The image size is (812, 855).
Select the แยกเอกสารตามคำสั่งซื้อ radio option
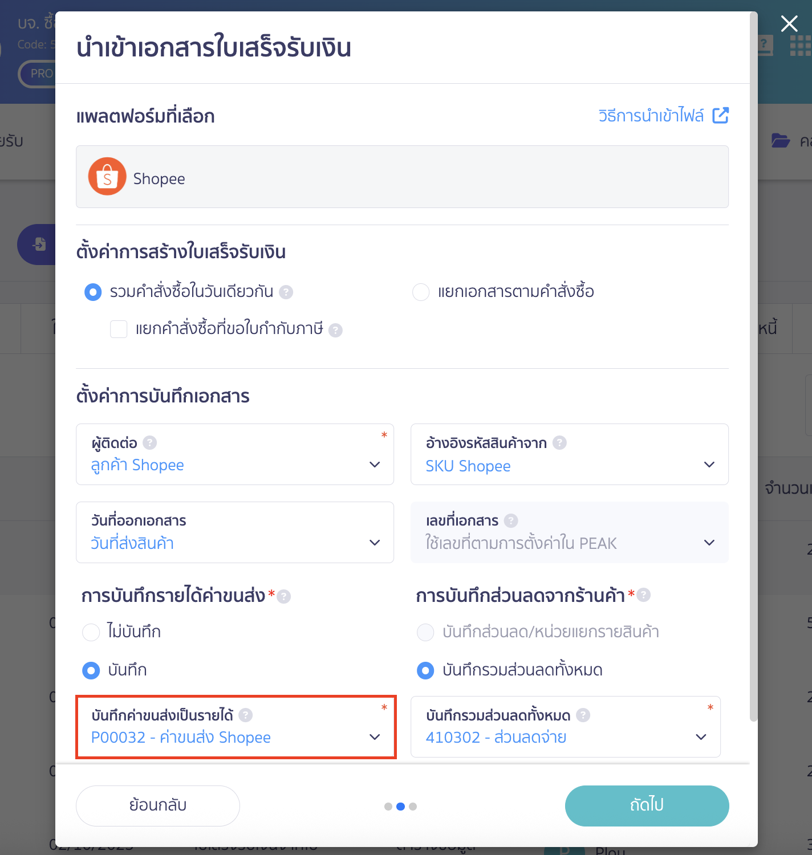[421, 292]
